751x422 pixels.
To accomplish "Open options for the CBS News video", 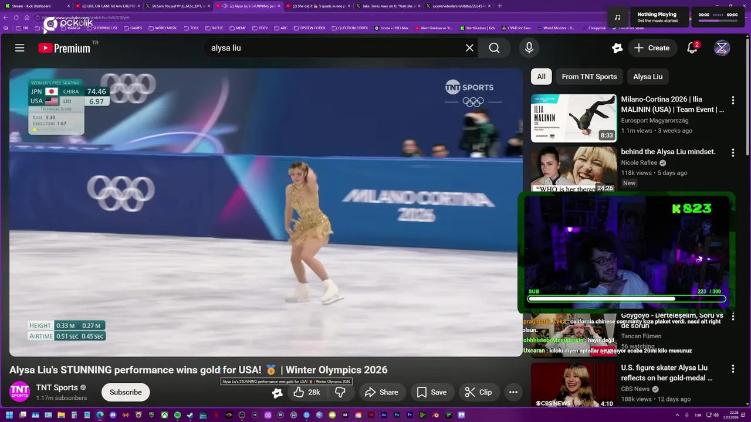I will pos(733,369).
